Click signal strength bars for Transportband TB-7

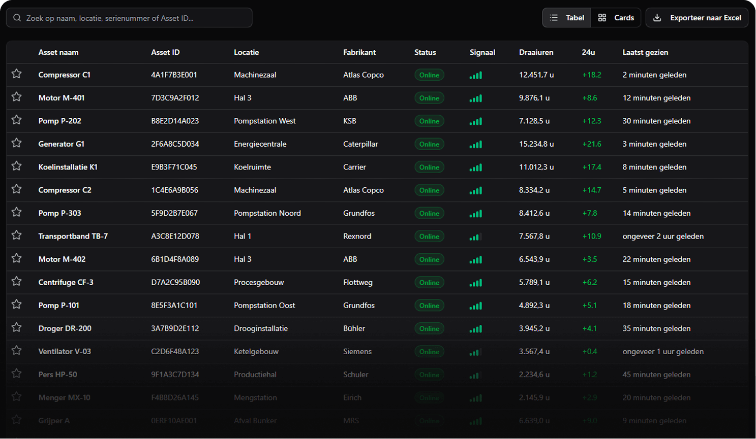pos(475,237)
